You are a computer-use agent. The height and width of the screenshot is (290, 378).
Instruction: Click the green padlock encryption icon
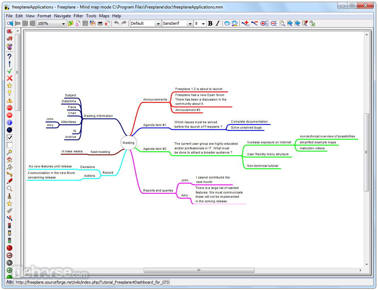click(x=312, y=23)
